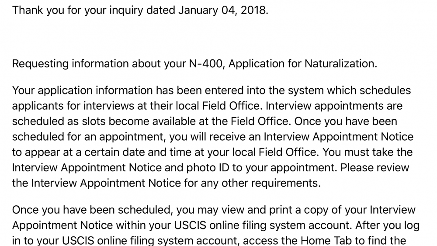Click the date January 04, 2018
The height and width of the screenshot is (246, 437).
click(x=223, y=10)
